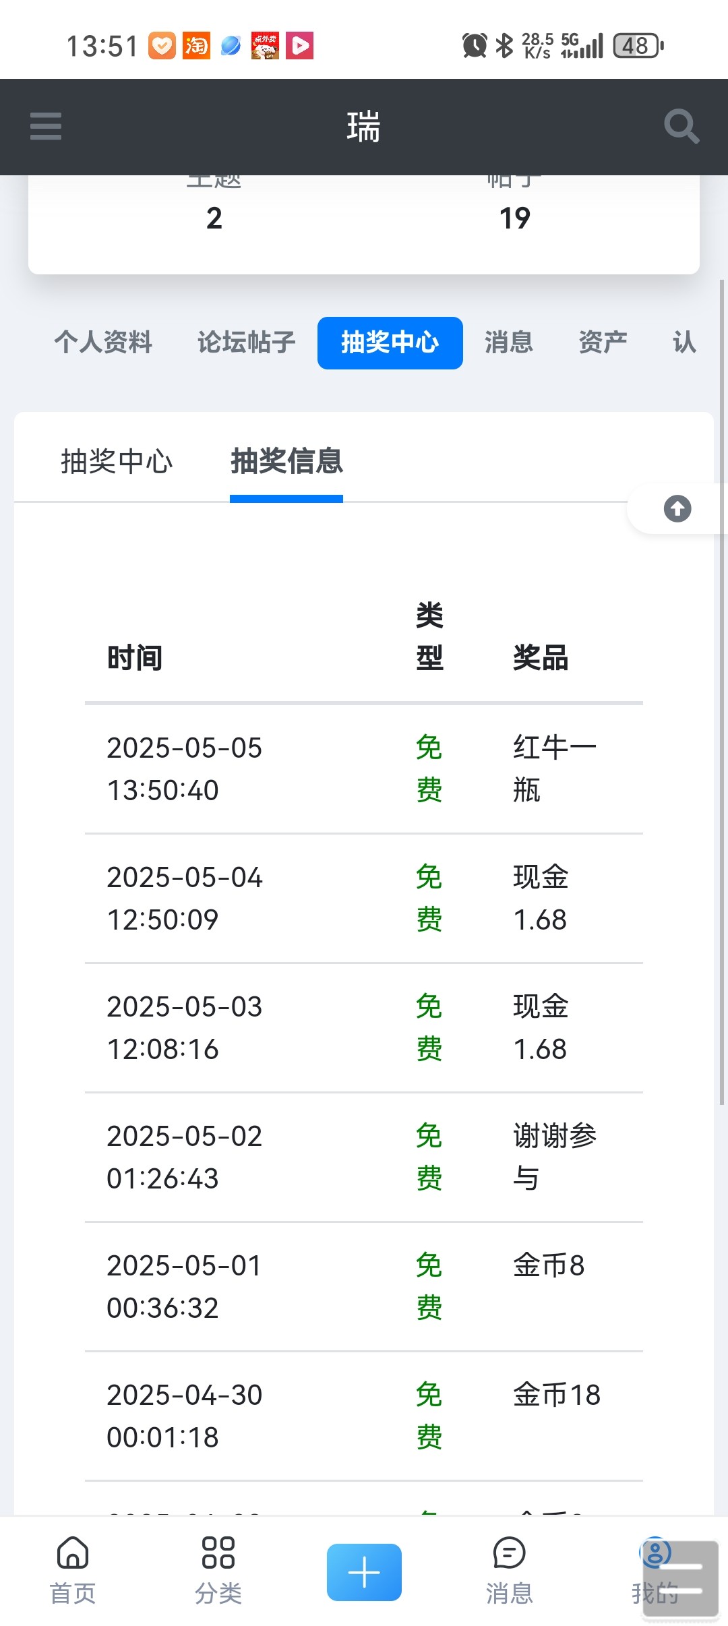Tap the 红牛一瓶 prize row
The image size is (728, 1626).
(x=364, y=769)
